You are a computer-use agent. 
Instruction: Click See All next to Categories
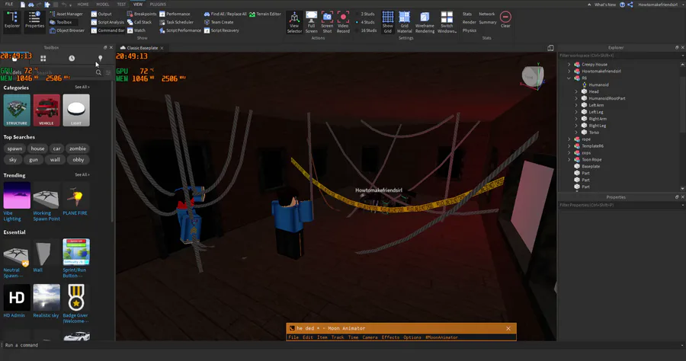[82, 88]
